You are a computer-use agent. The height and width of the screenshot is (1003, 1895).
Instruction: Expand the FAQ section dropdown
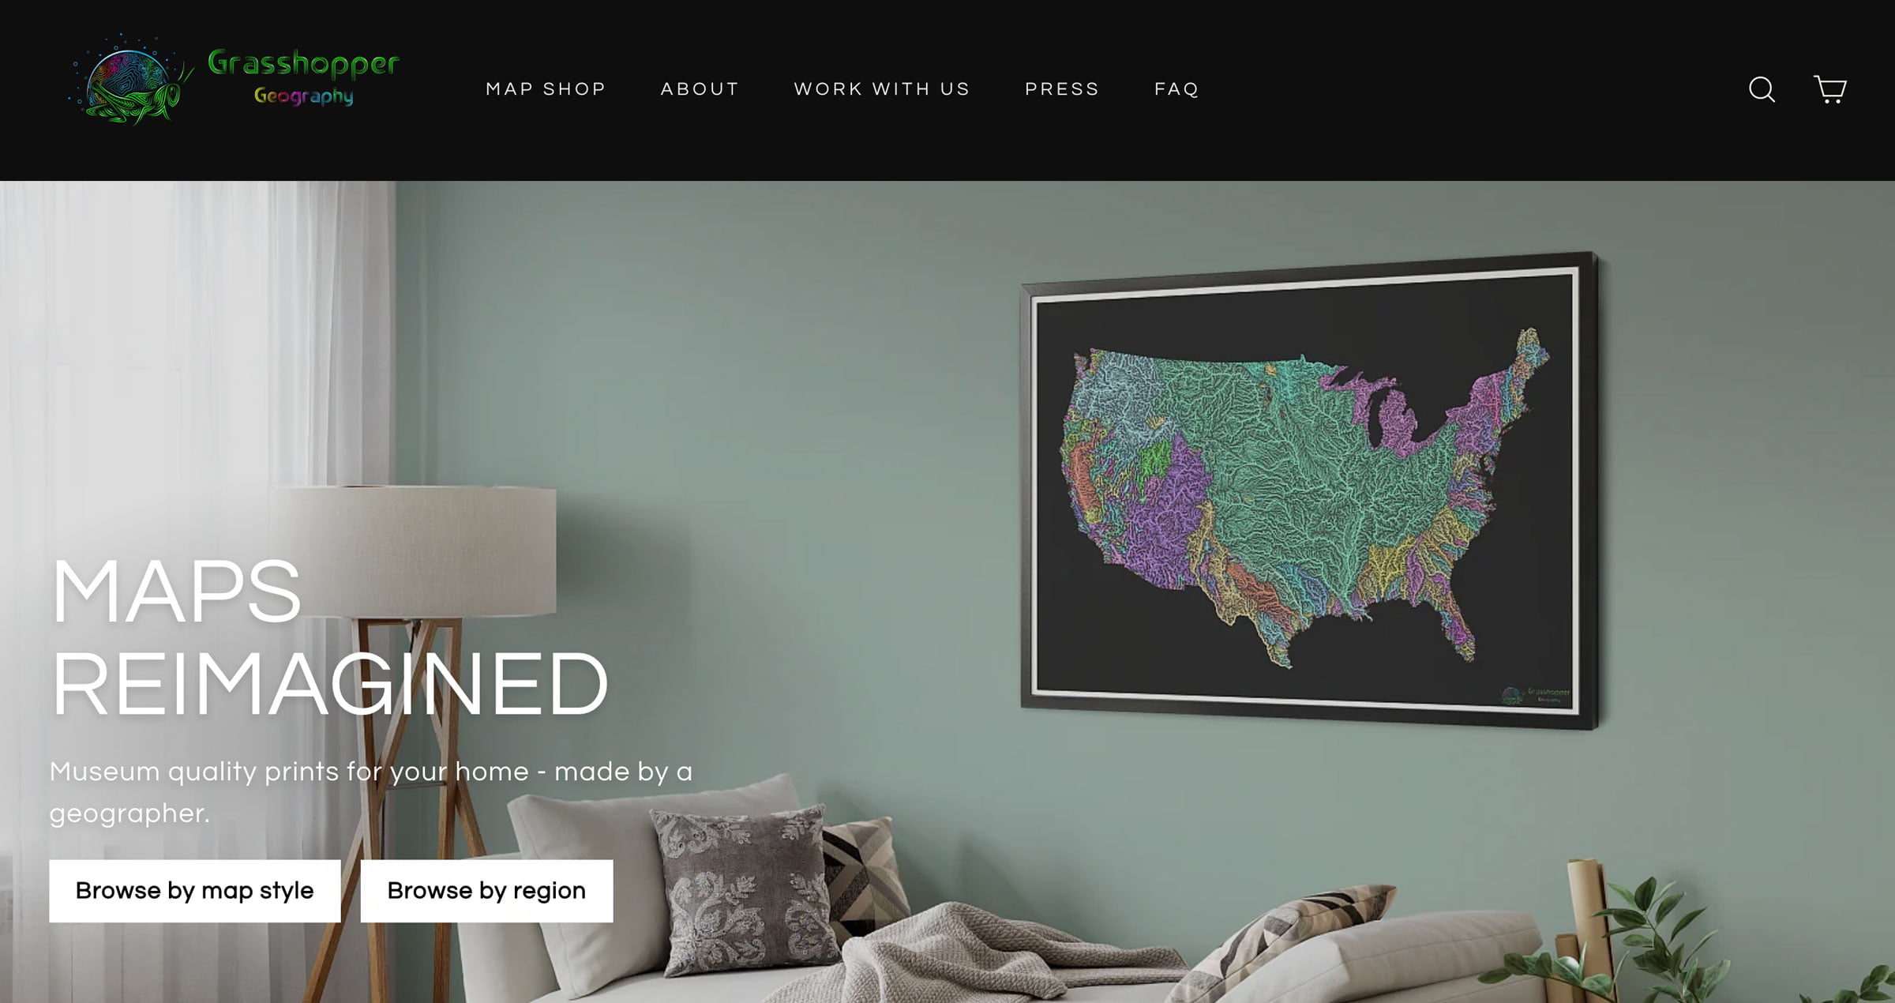1176,89
